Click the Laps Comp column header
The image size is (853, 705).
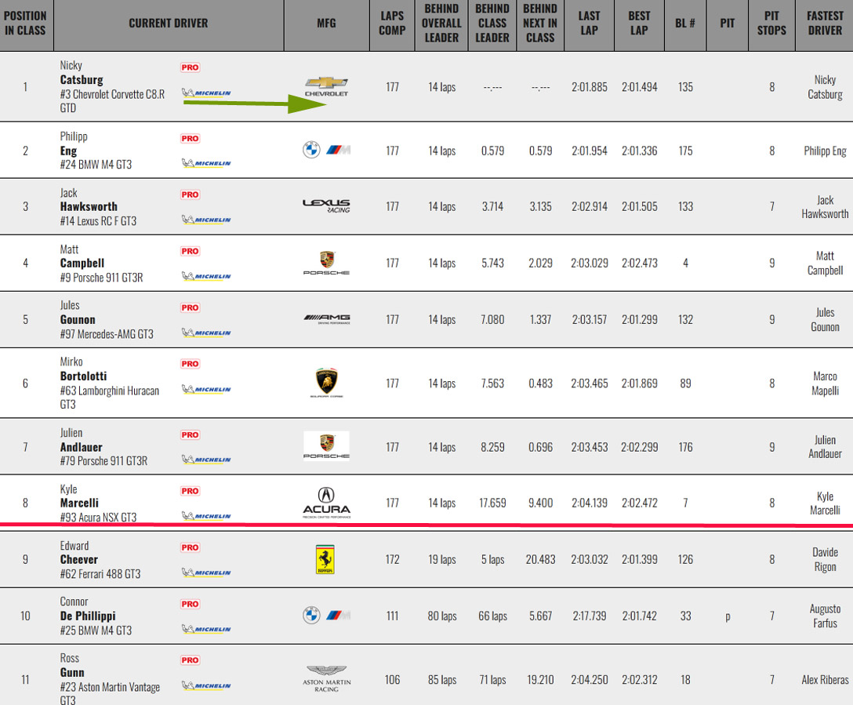point(392,24)
